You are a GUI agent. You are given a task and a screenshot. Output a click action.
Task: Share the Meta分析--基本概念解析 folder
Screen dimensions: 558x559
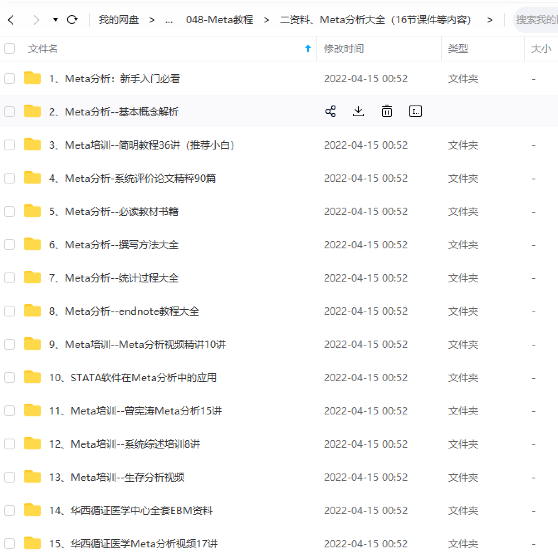point(330,111)
